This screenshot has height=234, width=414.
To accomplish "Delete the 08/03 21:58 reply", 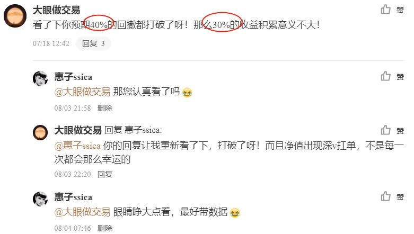I will click(x=105, y=108).
